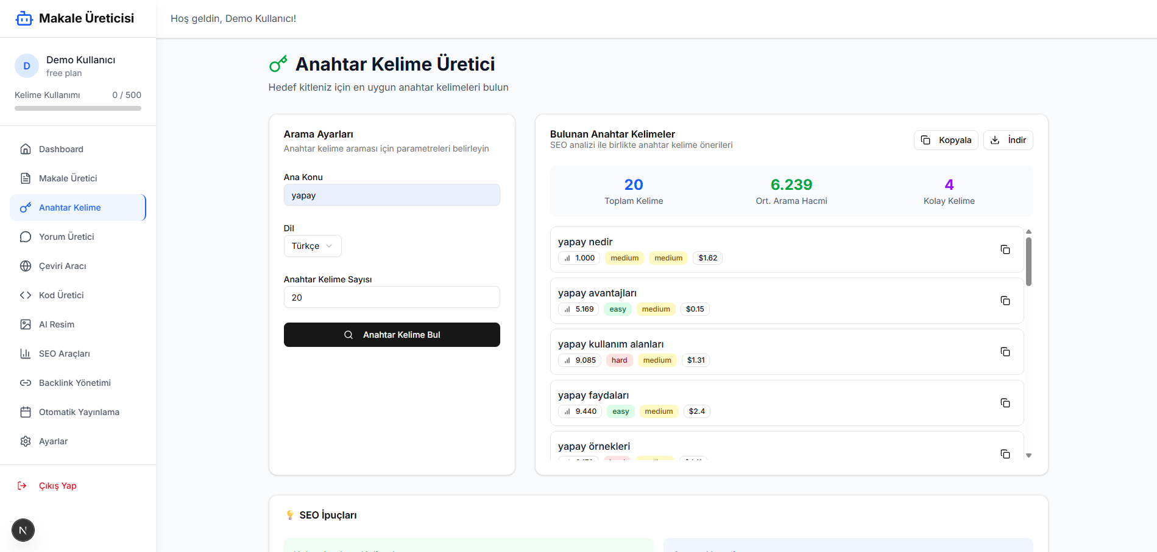1157x552 pixels.
Task: Go to Makale Üretici page
Action: (x=78, y=178)
